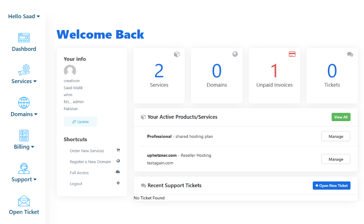
Task: Click the chat bubble icon on the Tickets card
Action: pyautogui.click(x=350, y=54)
